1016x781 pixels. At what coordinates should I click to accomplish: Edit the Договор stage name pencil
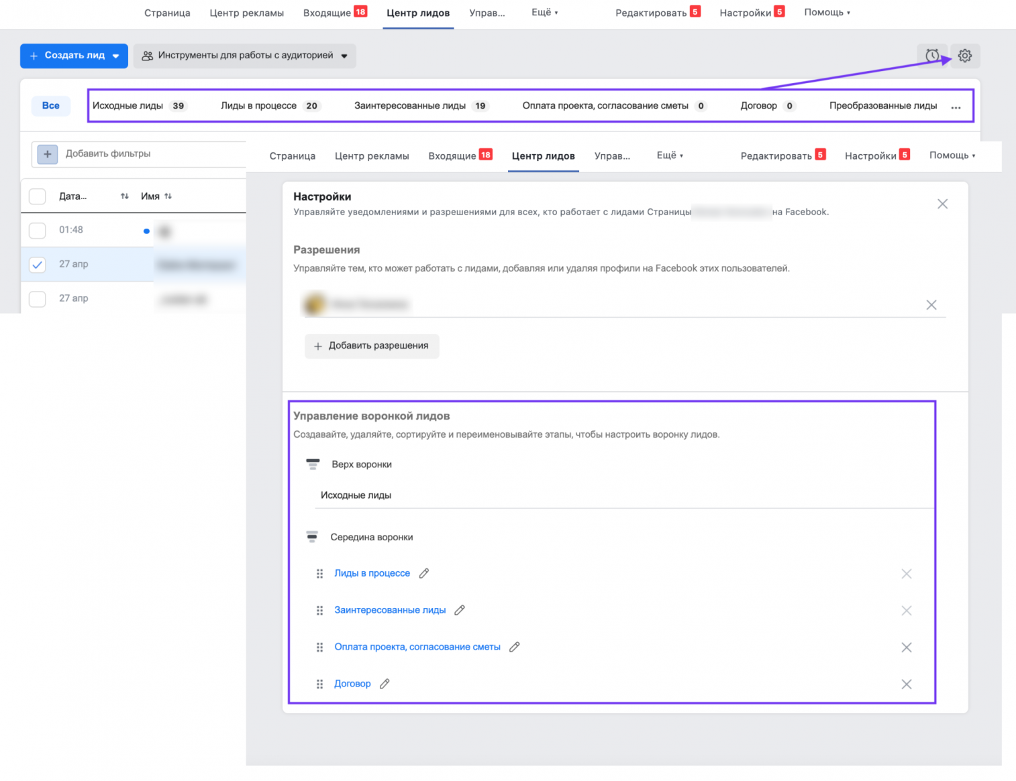pyautogui.click(x=385, y=684)
